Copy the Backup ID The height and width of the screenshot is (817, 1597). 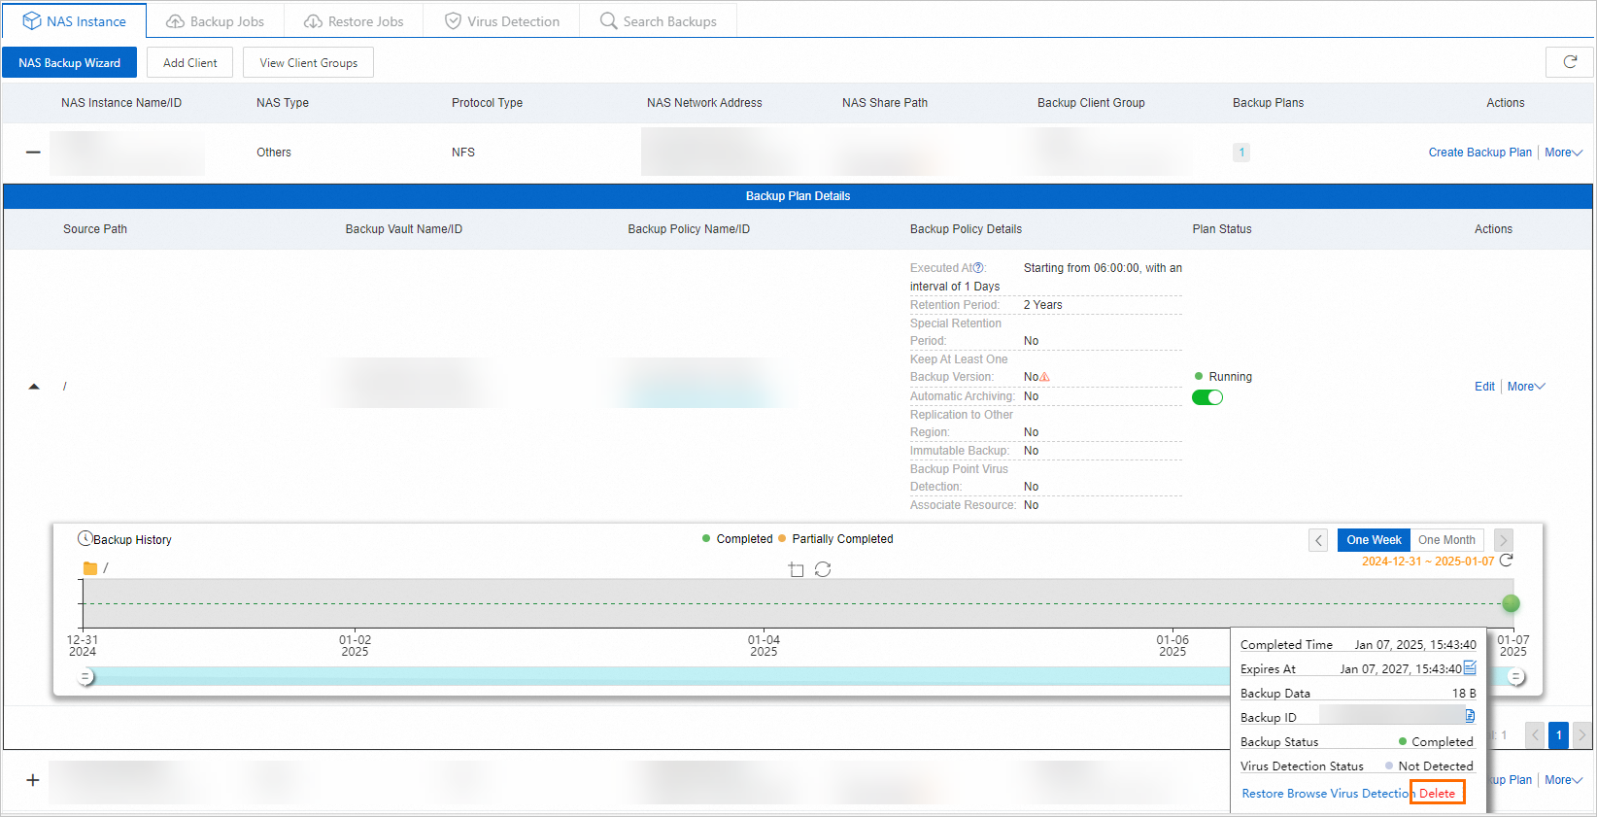coord(1470,716)
